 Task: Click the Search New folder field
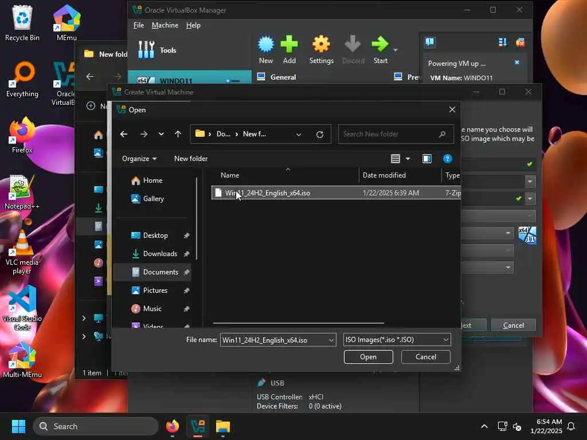click(x=396, y=134)
